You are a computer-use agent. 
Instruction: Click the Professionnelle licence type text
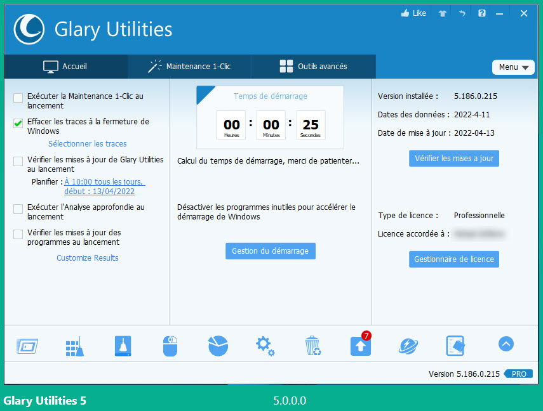pos(479,215)
